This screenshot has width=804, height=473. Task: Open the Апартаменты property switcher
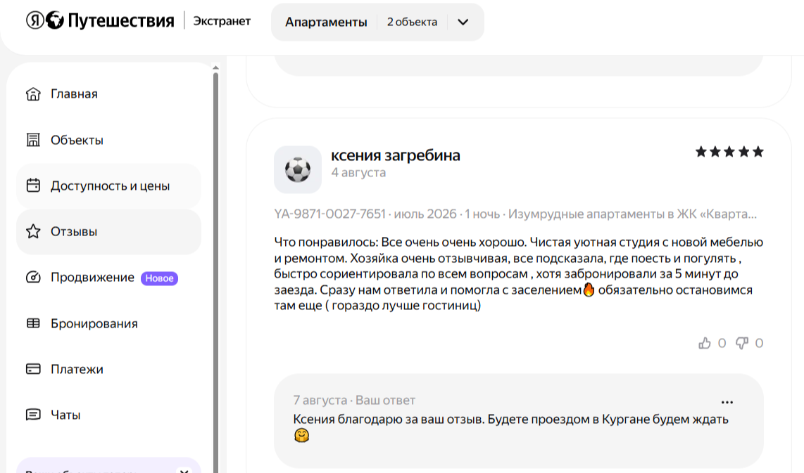click(x=377, y=22)
